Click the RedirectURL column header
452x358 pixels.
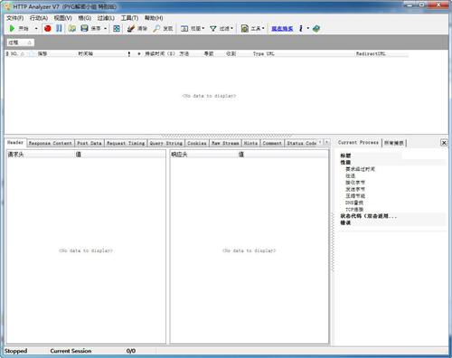371,53
